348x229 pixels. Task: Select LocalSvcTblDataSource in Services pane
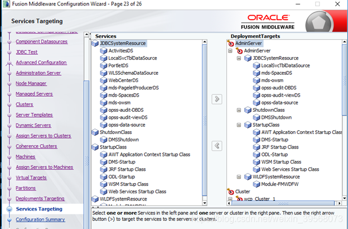coord(133,58)
